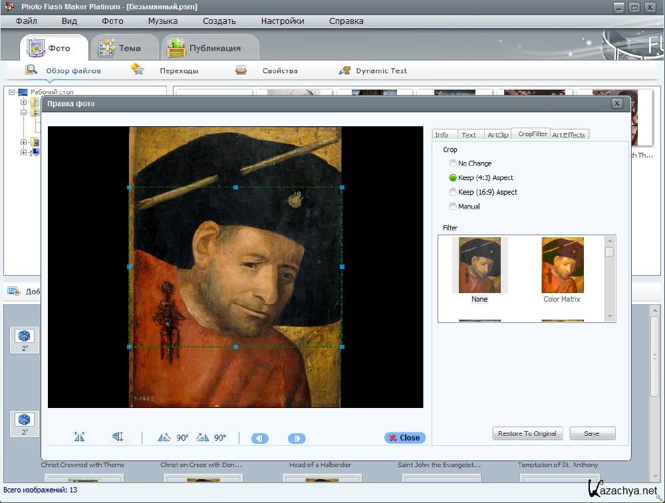Open Переходы (transitions) star icon
The height and width of the screenshot is (503, 665).
point(137,70)
